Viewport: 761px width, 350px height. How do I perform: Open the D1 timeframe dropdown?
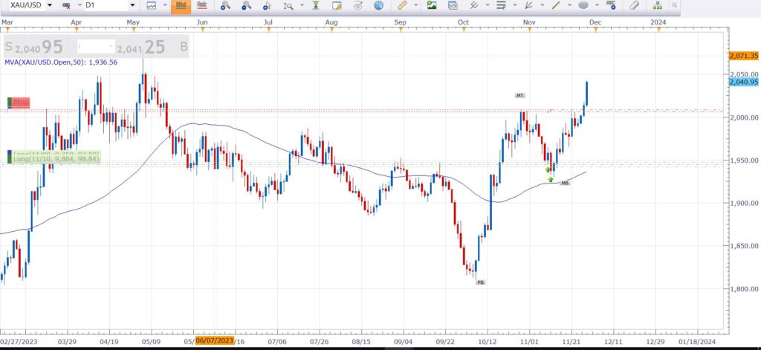click(110, 5)
